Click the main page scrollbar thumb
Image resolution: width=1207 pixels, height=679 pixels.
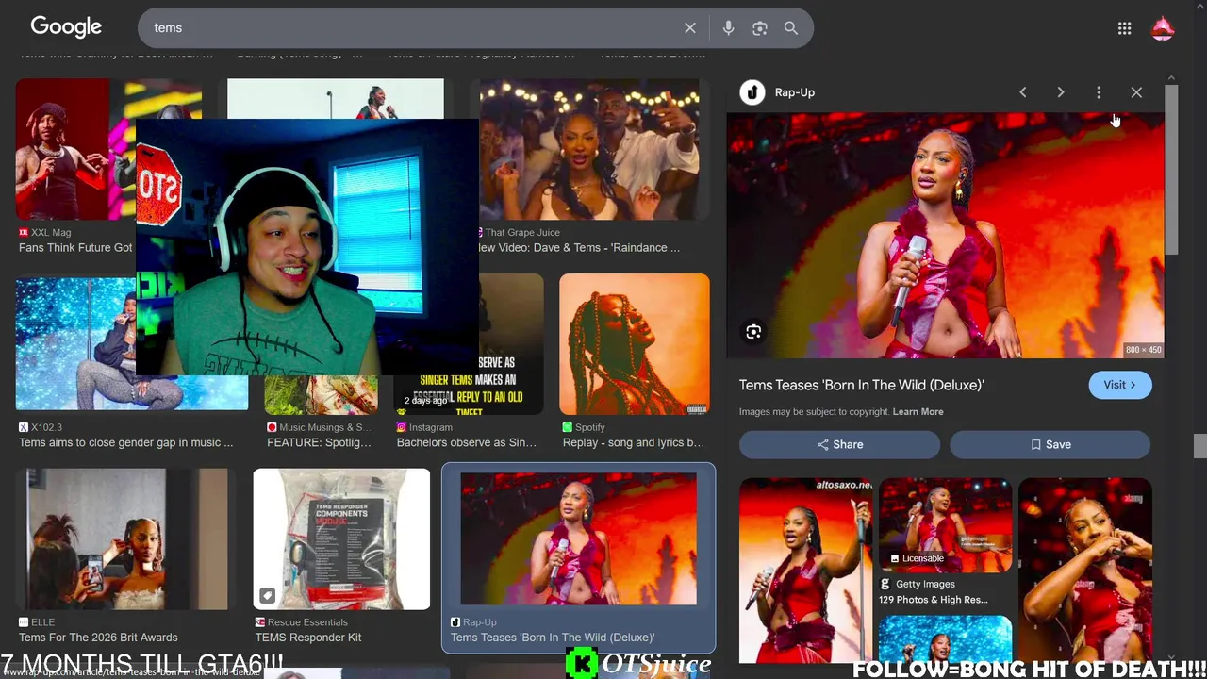click(x=1199, y=445)
